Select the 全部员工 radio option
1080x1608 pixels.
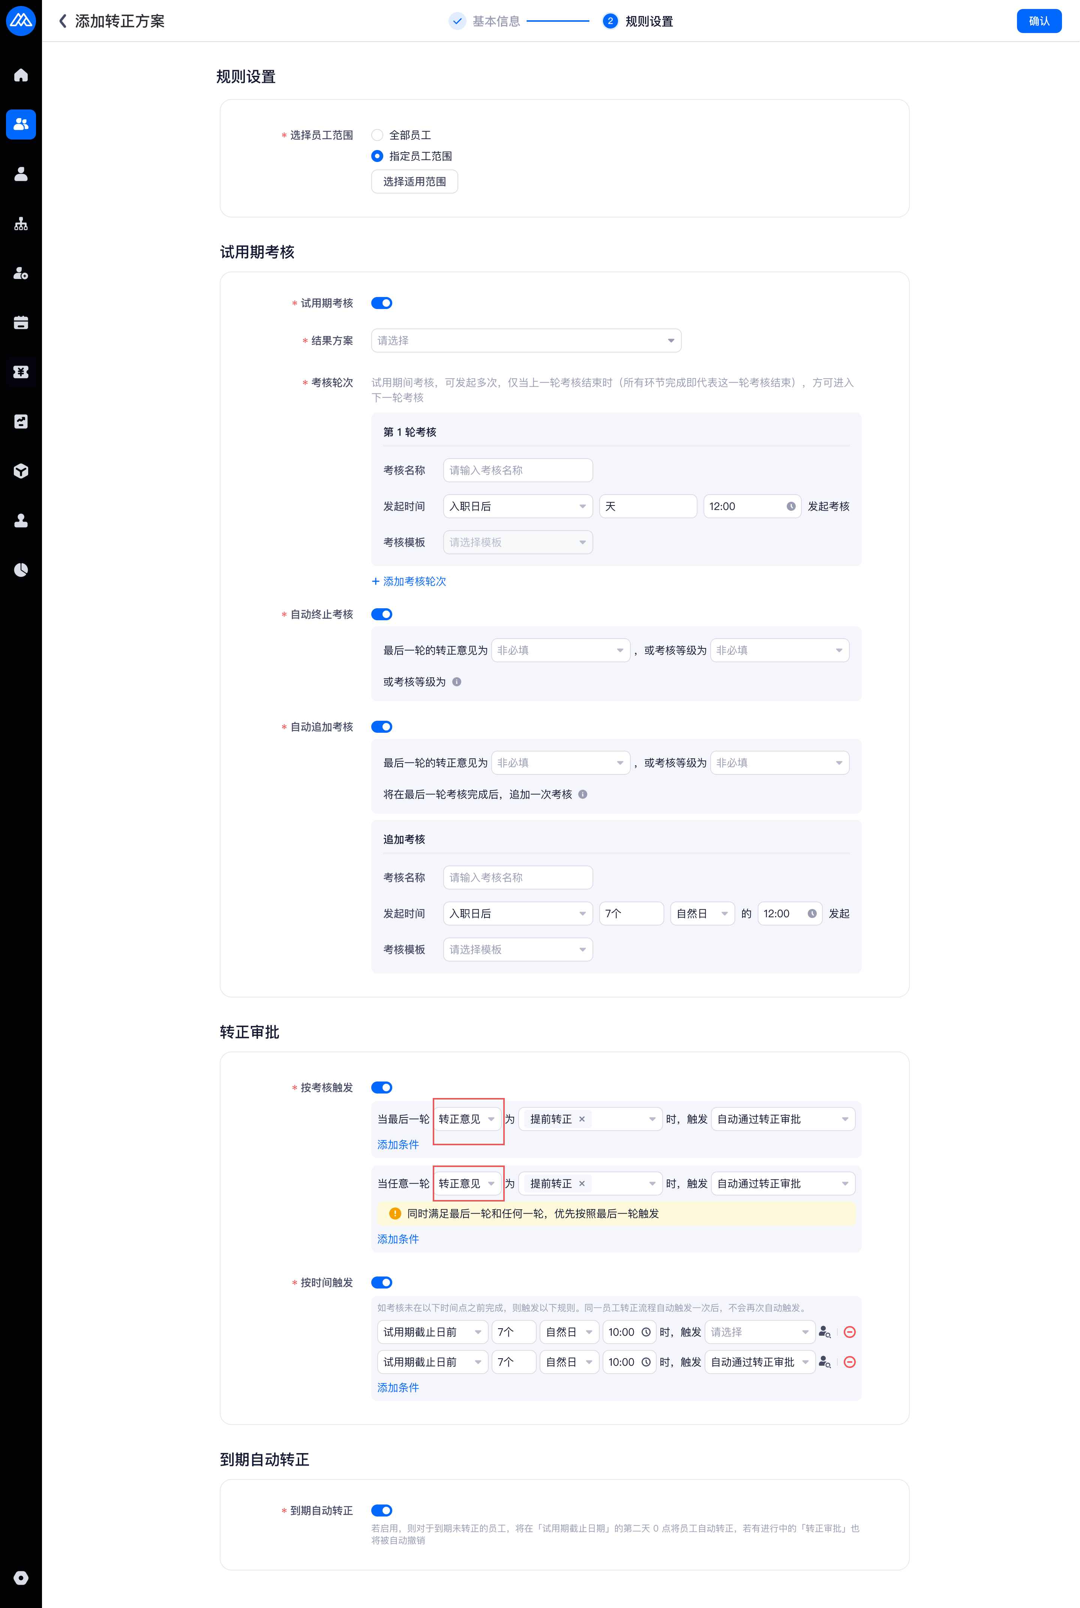[x=377, y=135]
